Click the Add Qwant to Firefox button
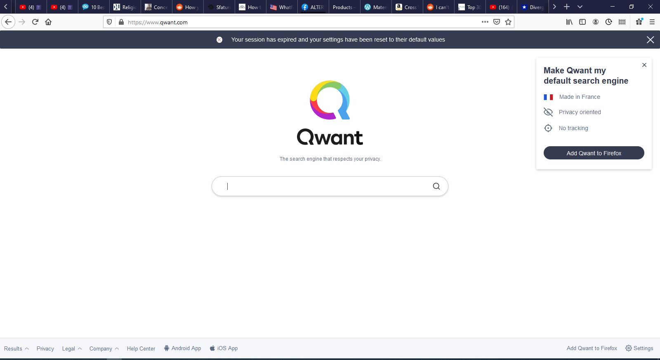The width and height of the screenshot is (660, 360). 594,153
